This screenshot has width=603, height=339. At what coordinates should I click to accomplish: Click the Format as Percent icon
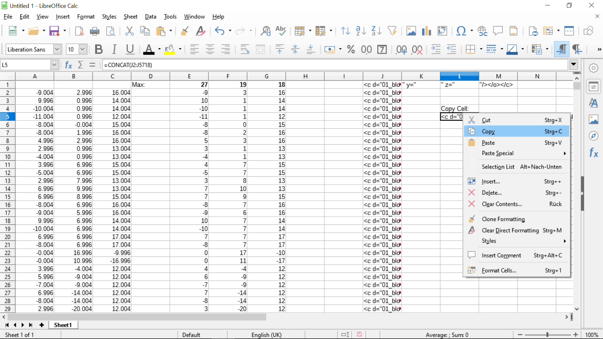pos(351,49)
